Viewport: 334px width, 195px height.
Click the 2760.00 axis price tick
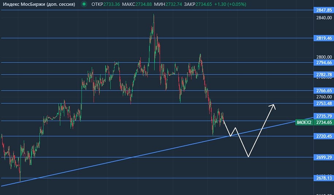(x=324, y=97)
